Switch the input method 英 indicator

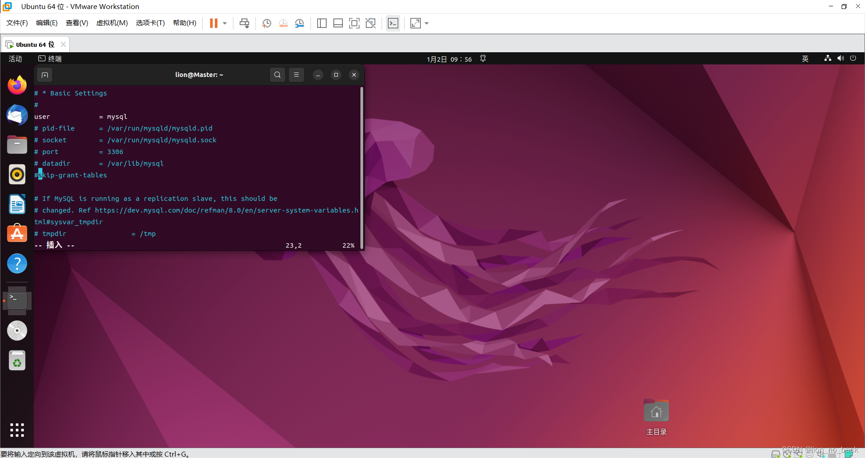(805, 59)
